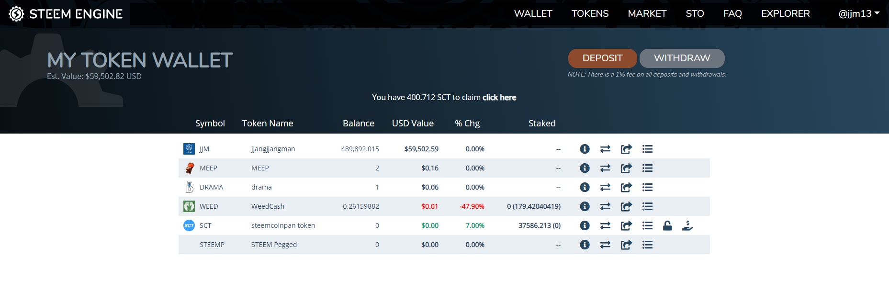Screen dimensions: 889x281
Task: Open info for the MEEP token
Action: pyautogui.click(x=585, y=168)
